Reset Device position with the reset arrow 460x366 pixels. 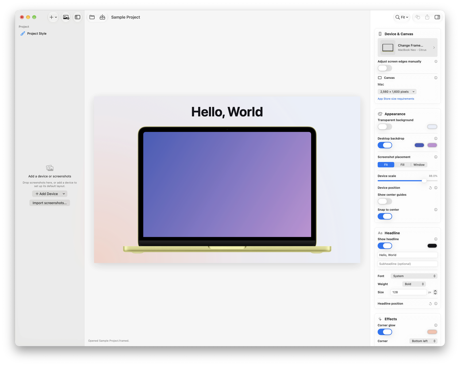coord(430,188)
